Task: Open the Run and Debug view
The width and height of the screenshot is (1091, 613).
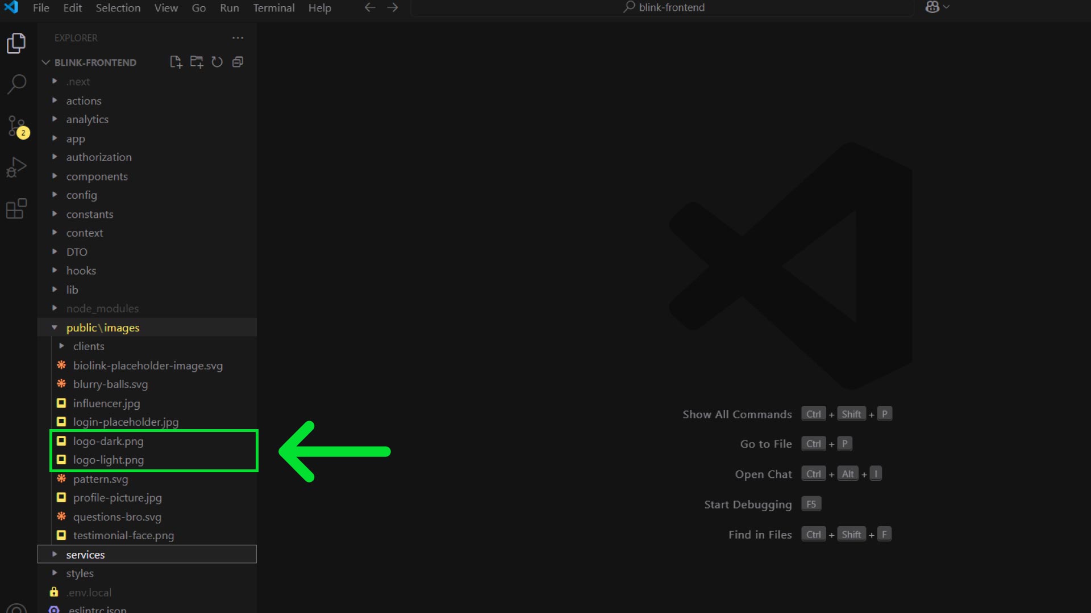Action: click(x=16, y=167)
